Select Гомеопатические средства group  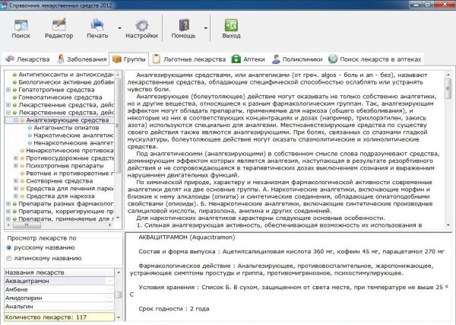click(x=60, y=97)
